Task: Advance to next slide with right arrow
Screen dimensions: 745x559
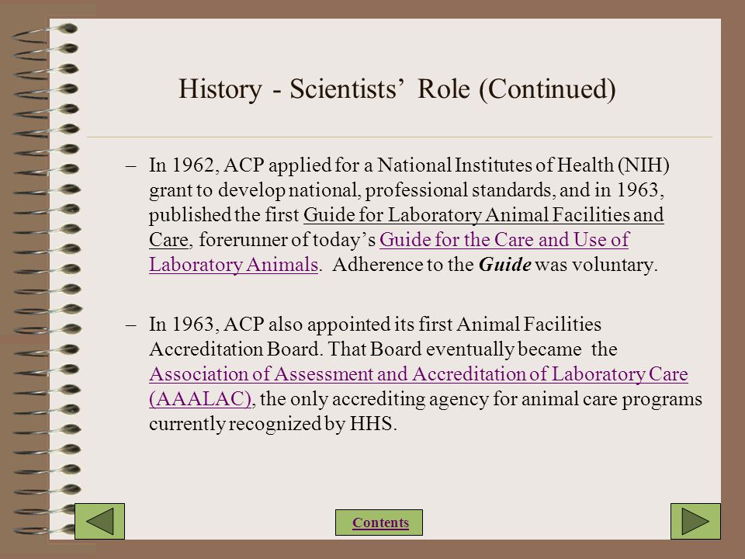Action: pyautogui.click(x=695, y=521)
